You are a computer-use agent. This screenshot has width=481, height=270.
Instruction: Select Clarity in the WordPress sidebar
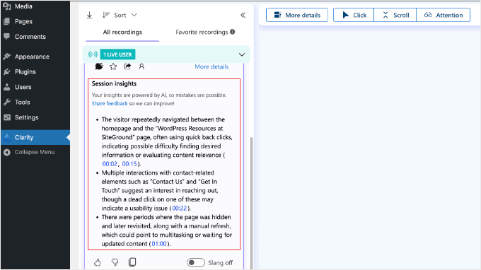(35, 137)
